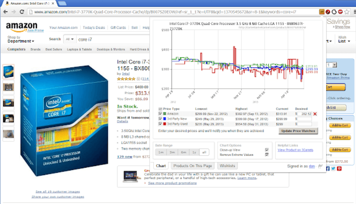
Task: Click the Amazon search box with core i7
Action: click(113, 39)
